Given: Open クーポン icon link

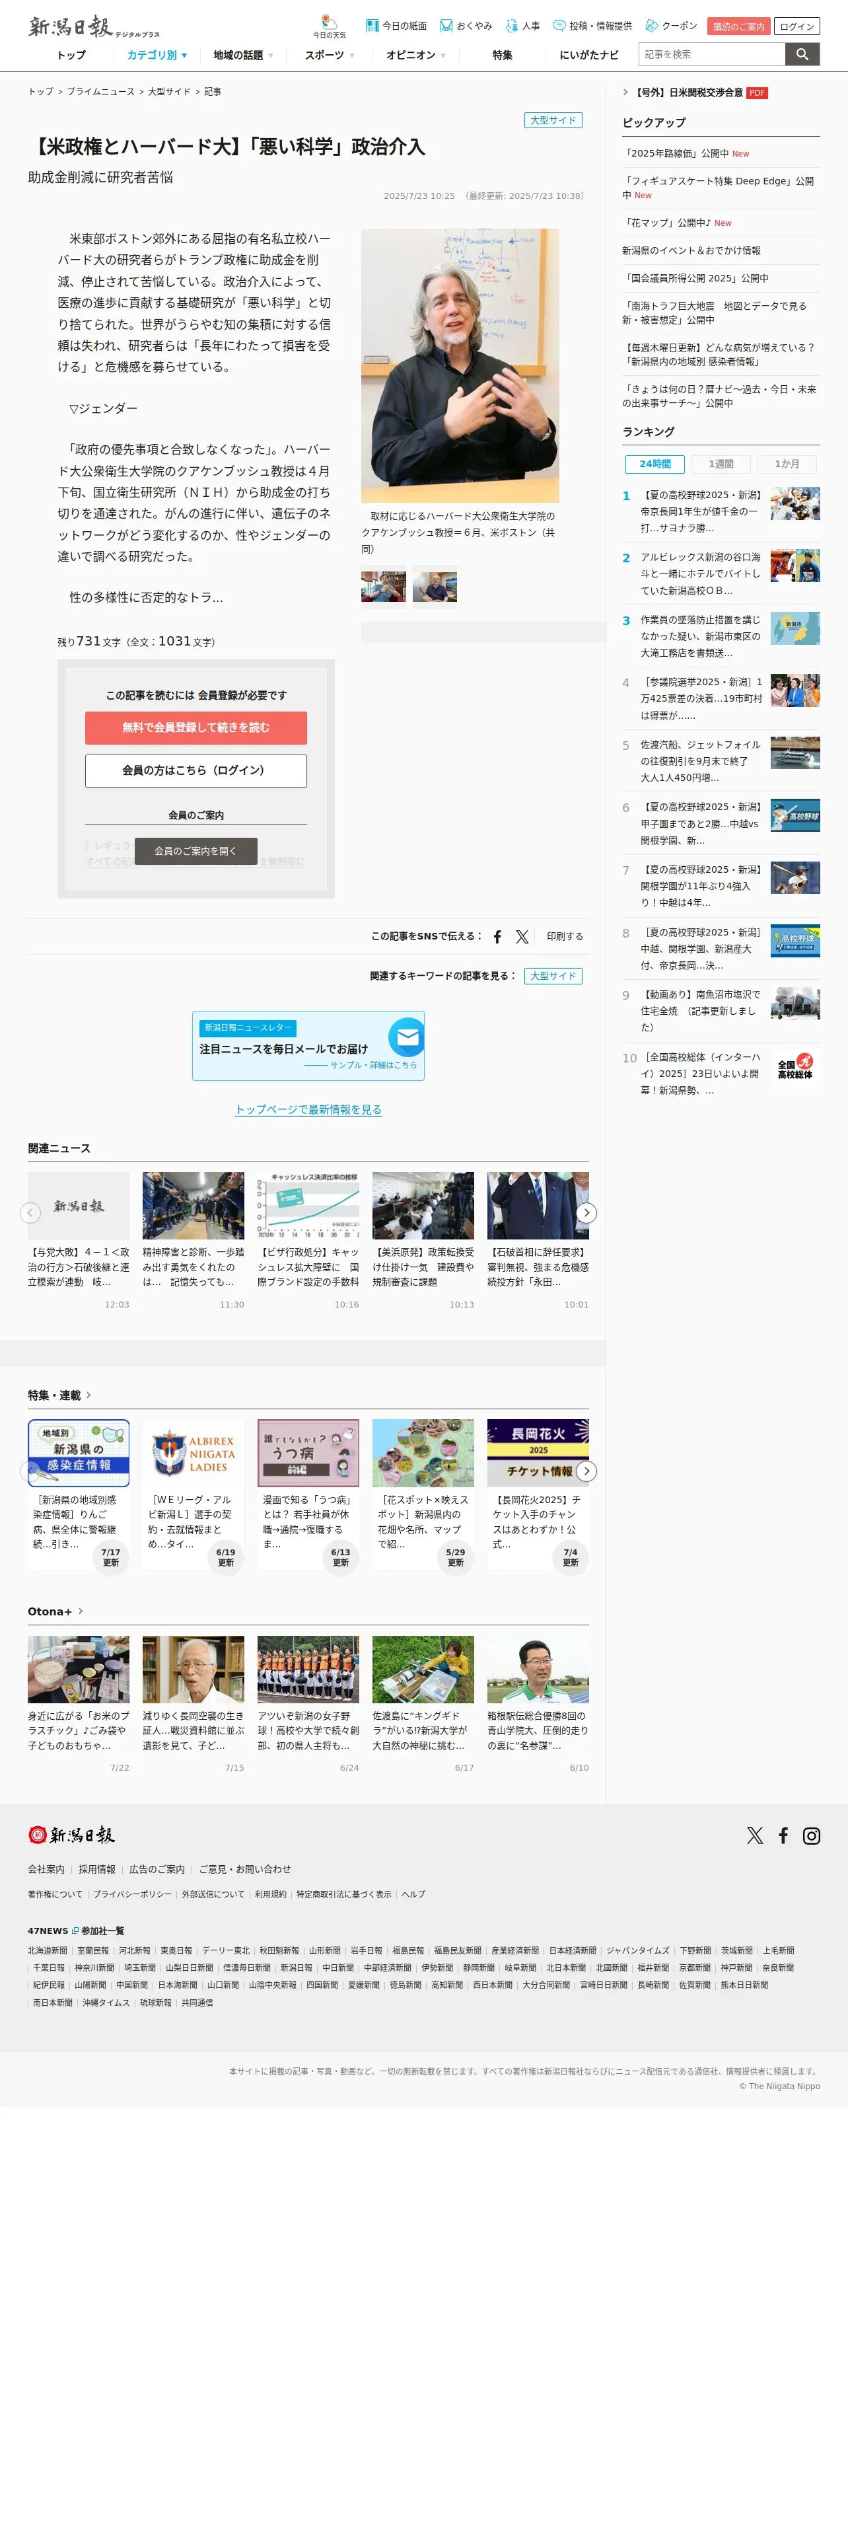Looking at the screenshot, I should tap(671, 26).
